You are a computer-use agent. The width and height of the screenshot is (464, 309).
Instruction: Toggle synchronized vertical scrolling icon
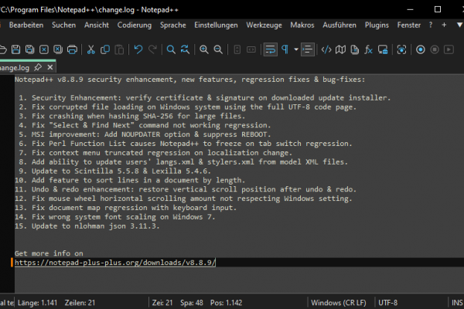[x=237, y=49]
